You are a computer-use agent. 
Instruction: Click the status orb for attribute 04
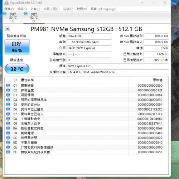point(8,100)
